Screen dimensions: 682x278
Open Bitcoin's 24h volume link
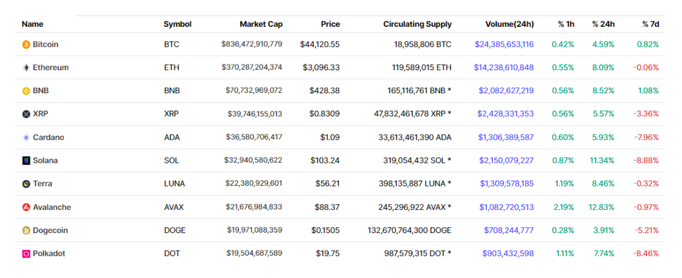pyautogui.click(x=504, y=45)
